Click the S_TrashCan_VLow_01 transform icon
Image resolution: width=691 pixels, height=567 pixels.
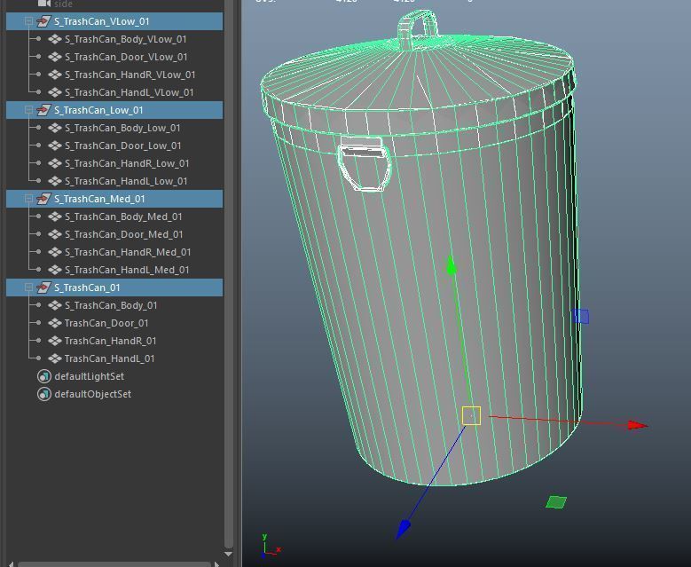43,21
